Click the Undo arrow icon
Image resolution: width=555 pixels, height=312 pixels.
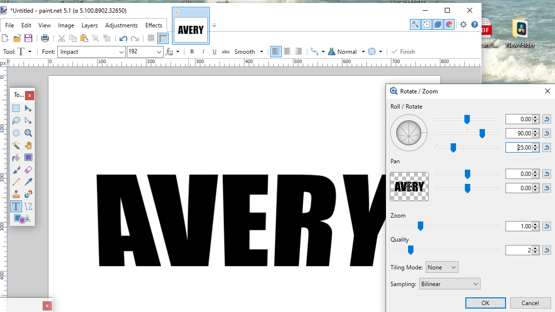click(x=123, y=38)
